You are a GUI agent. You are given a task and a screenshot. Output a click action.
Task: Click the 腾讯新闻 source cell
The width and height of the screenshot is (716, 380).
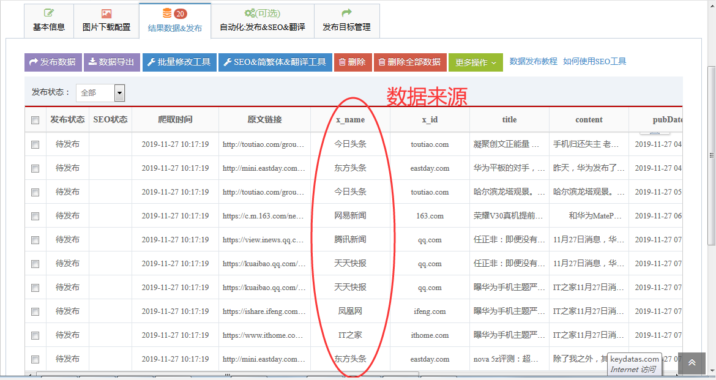(350, 239)
